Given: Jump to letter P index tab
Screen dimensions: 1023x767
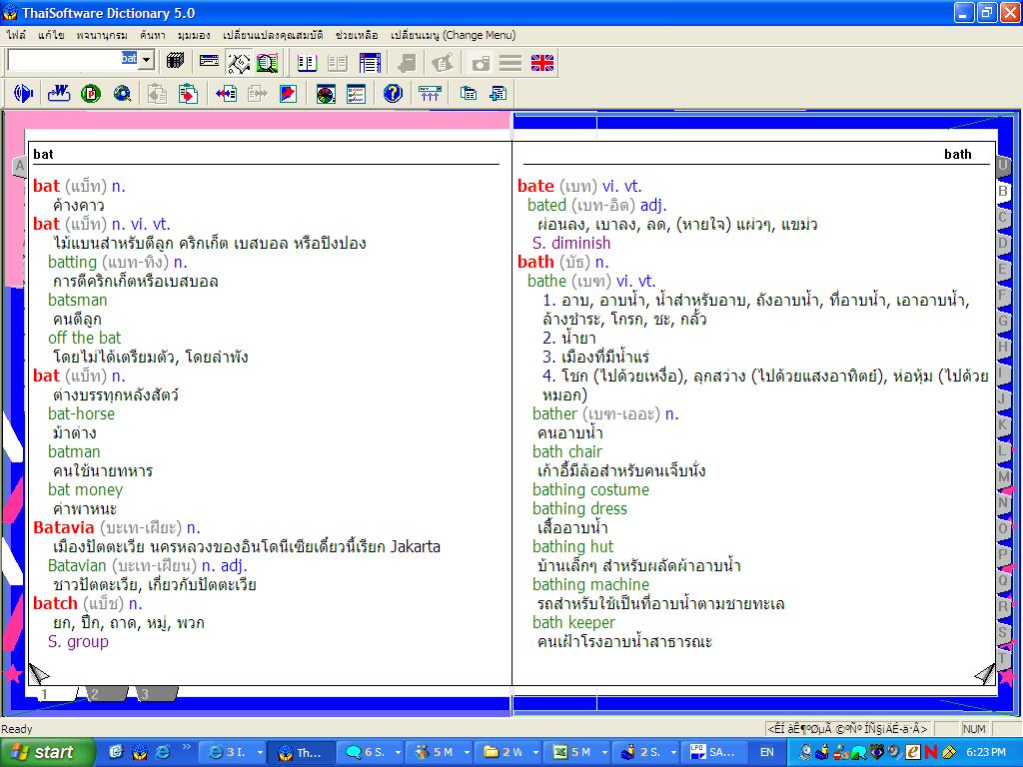Looking at the screenshot, I should 1003,554.
